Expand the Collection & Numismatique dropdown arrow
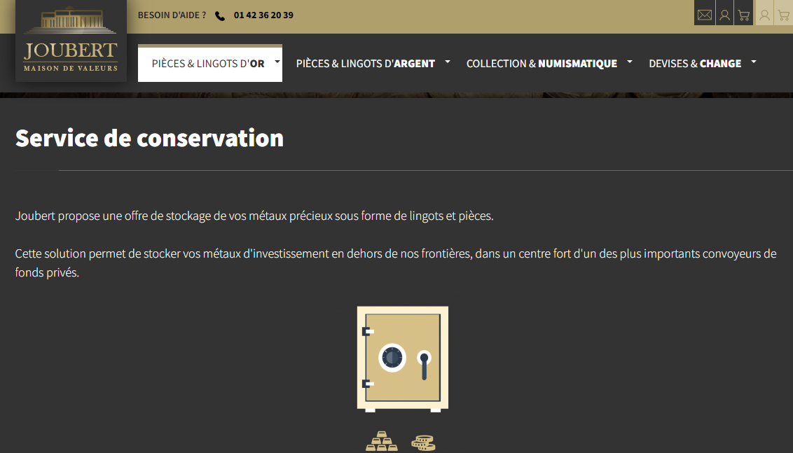Viewport: 793px width, 453px height. click(x=630, y=62)
